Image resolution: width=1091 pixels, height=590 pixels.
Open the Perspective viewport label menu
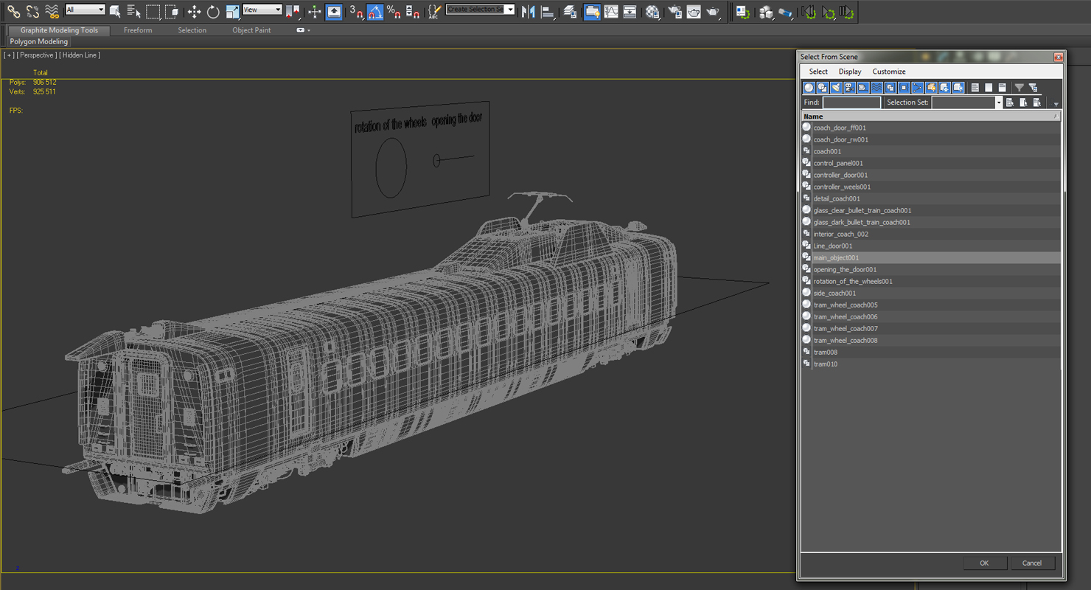(x=36, y=55)
